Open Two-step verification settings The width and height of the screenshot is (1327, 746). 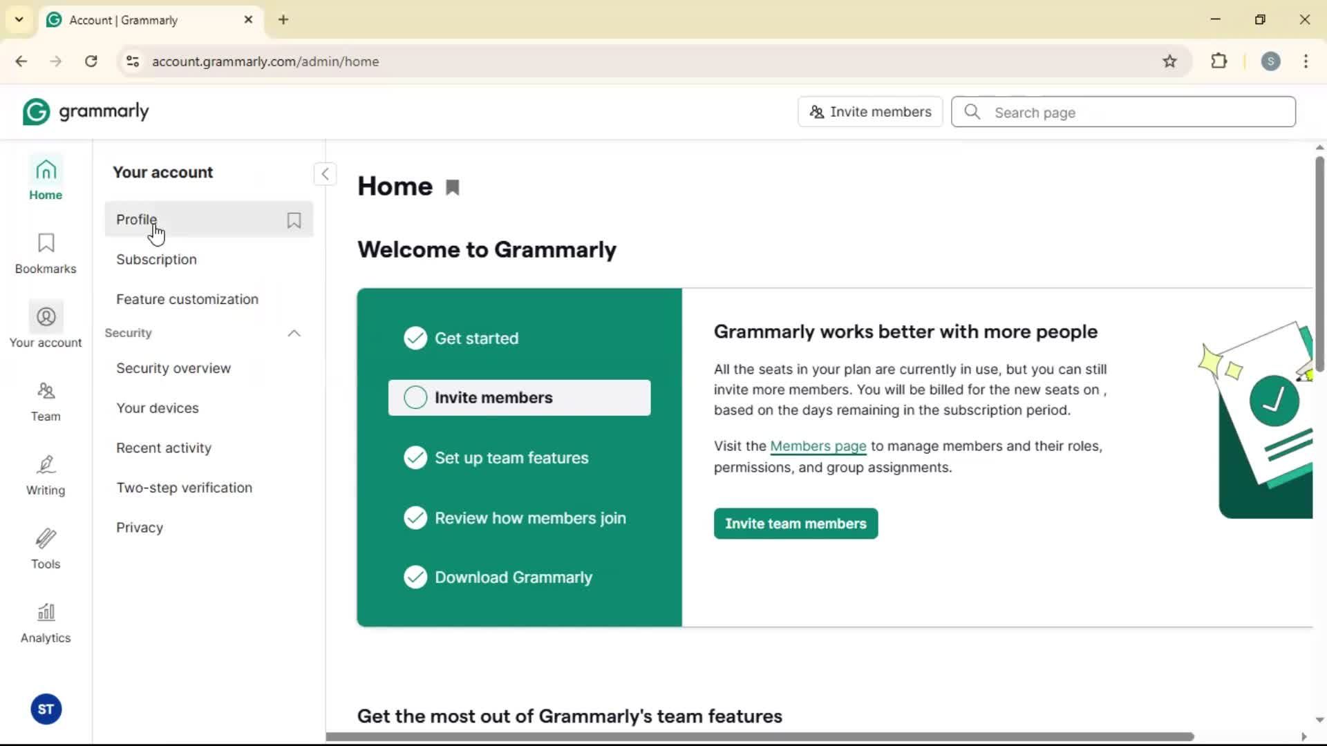click(x=184, y=488)
